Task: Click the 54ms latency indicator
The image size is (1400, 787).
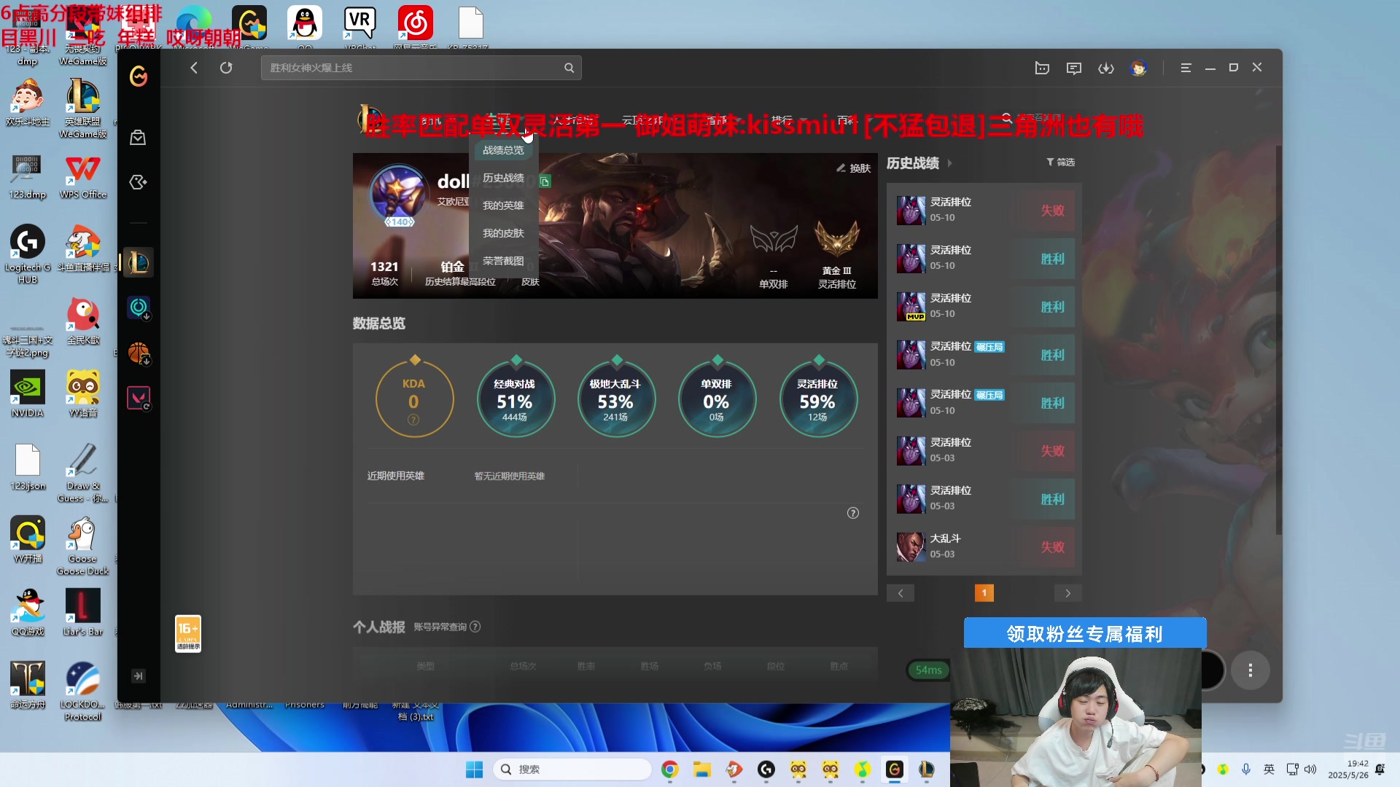Action: (x=928, y=670)
